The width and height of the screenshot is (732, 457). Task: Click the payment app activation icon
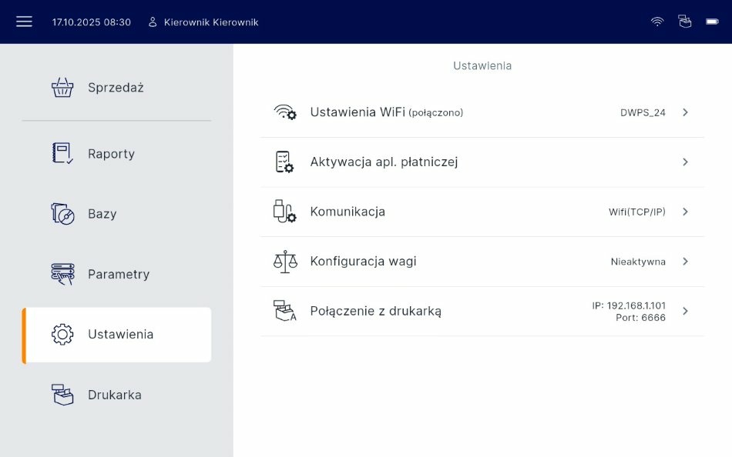[285, 162]
